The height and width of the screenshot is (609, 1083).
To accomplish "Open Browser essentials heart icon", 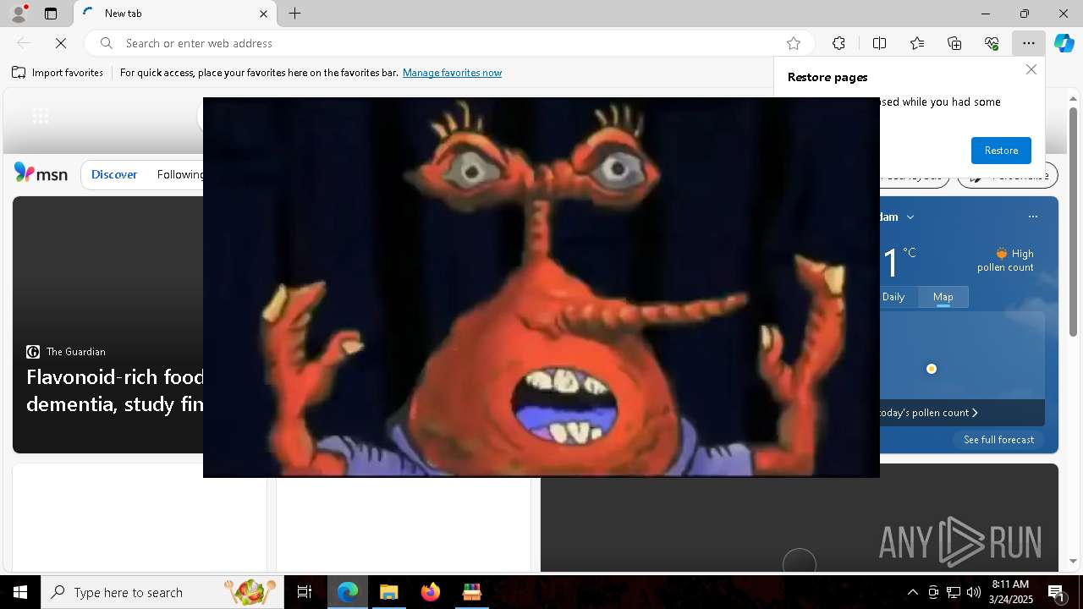I will pyautogui.click(x=992, y=43).
